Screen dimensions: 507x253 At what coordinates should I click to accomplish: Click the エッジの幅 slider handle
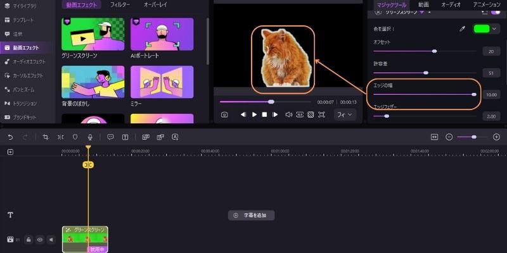474,94
